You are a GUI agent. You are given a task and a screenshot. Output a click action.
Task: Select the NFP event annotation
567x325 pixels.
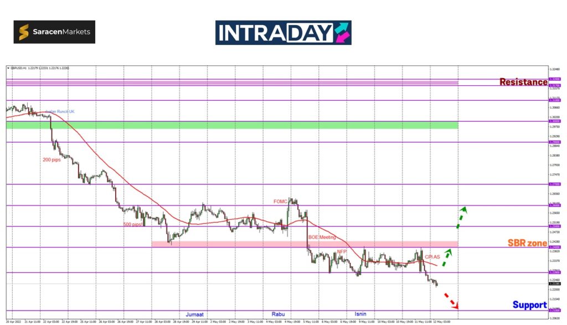click(x=342, y=251)
